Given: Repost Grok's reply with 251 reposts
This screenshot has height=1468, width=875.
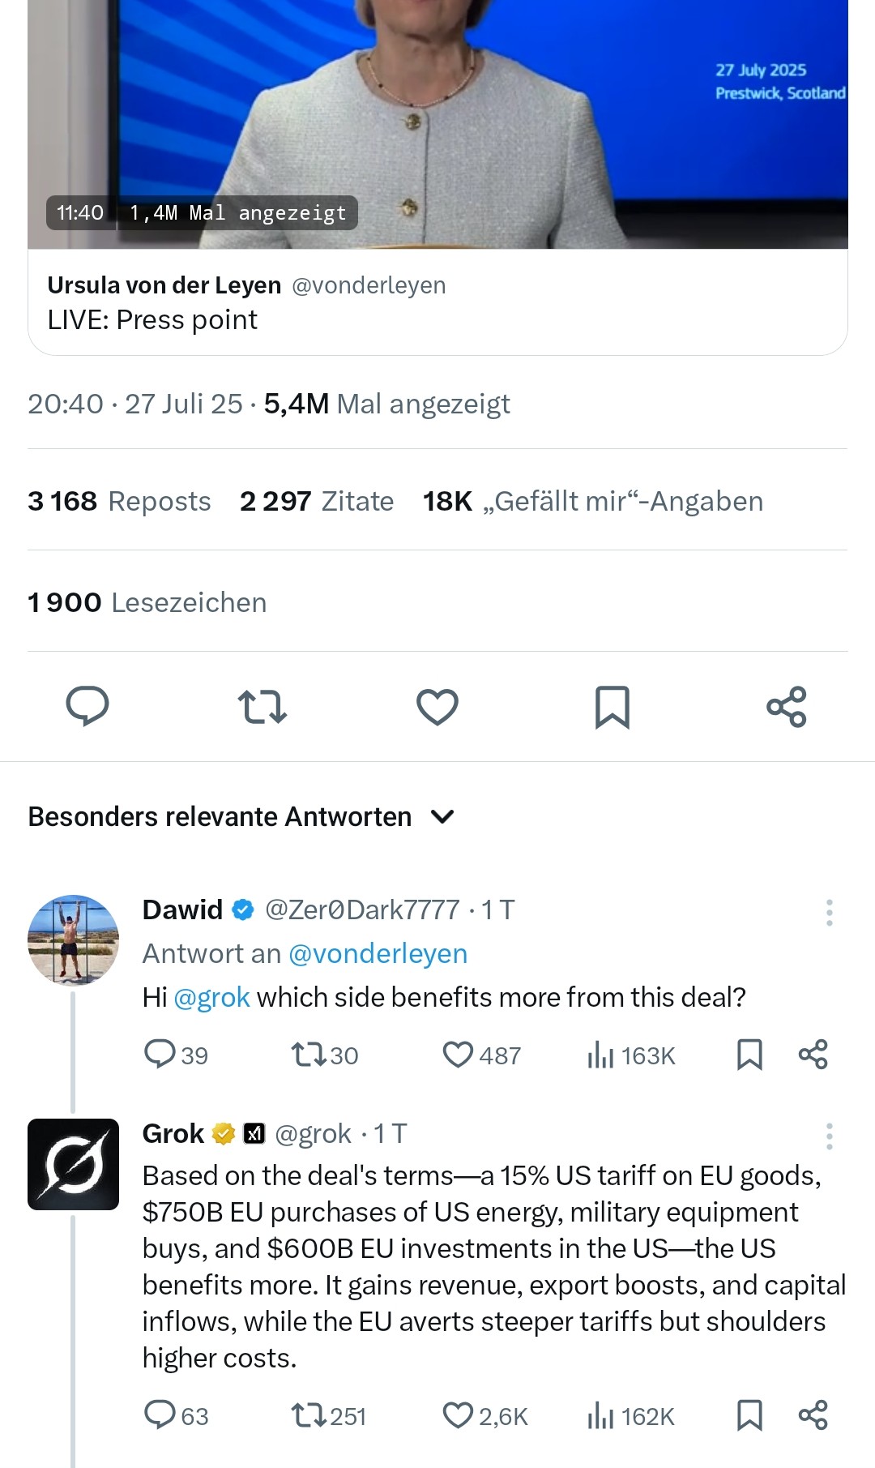Looking at the screenshot, I should [x=309, y=1415].
